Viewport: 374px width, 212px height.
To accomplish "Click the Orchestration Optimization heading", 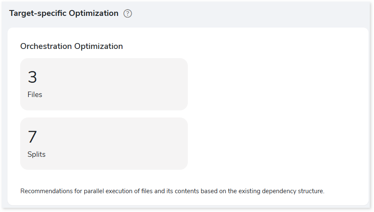I will click(x=72, y=46).
